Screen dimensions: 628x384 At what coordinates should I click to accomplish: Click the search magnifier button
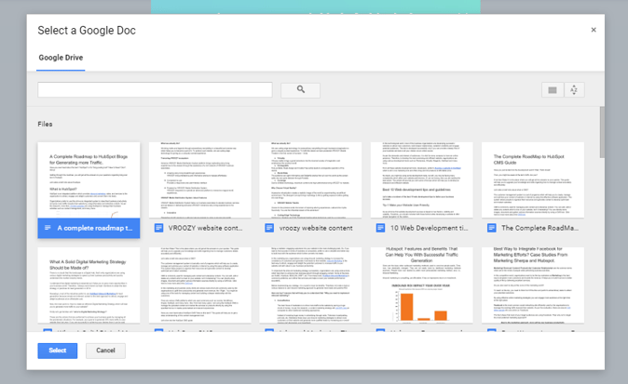(x=300, y=90)
